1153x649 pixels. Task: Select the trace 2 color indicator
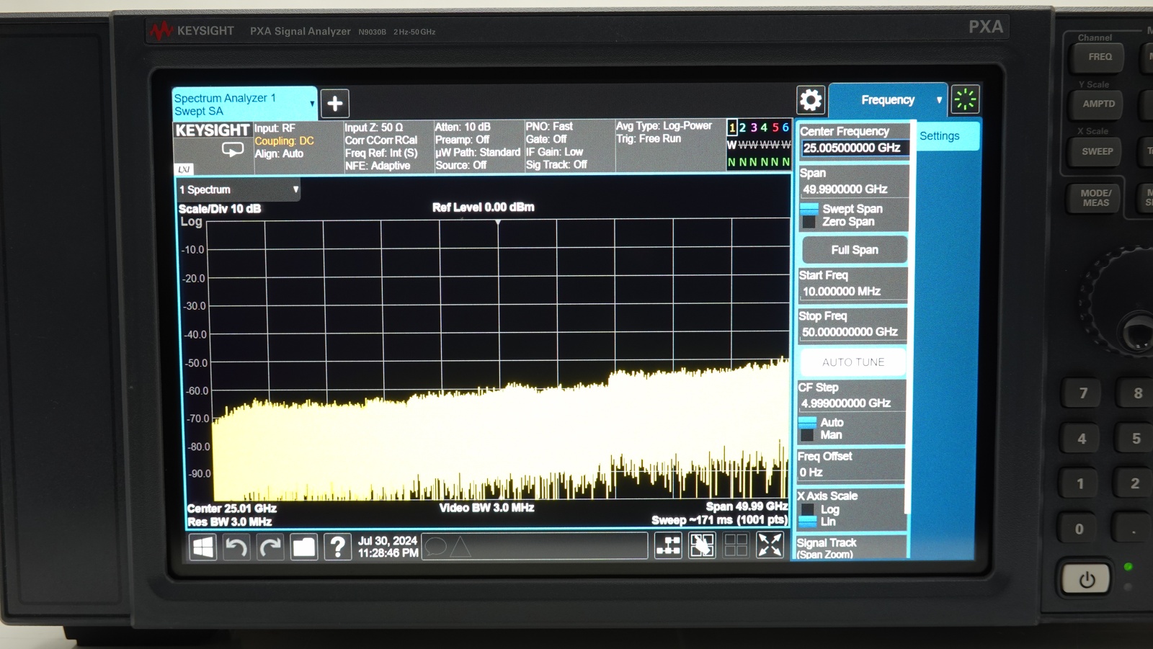click(x=742, y=127)
